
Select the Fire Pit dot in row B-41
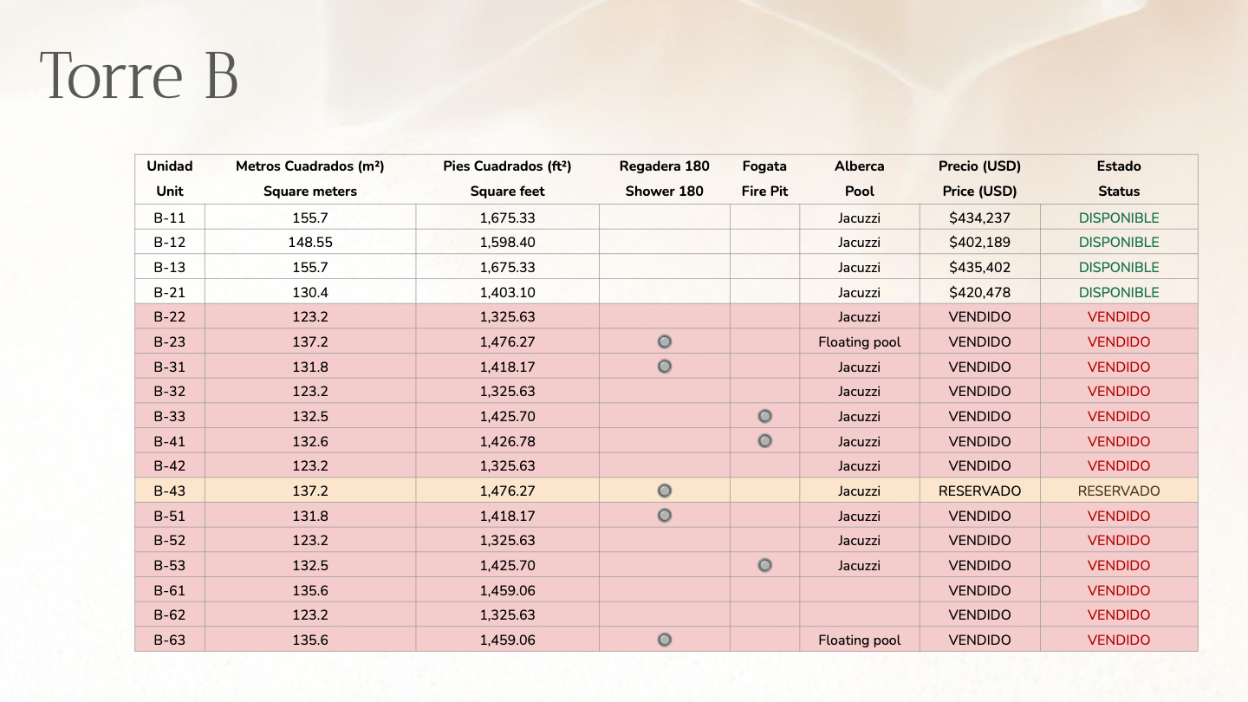click(x=764, y=441)
